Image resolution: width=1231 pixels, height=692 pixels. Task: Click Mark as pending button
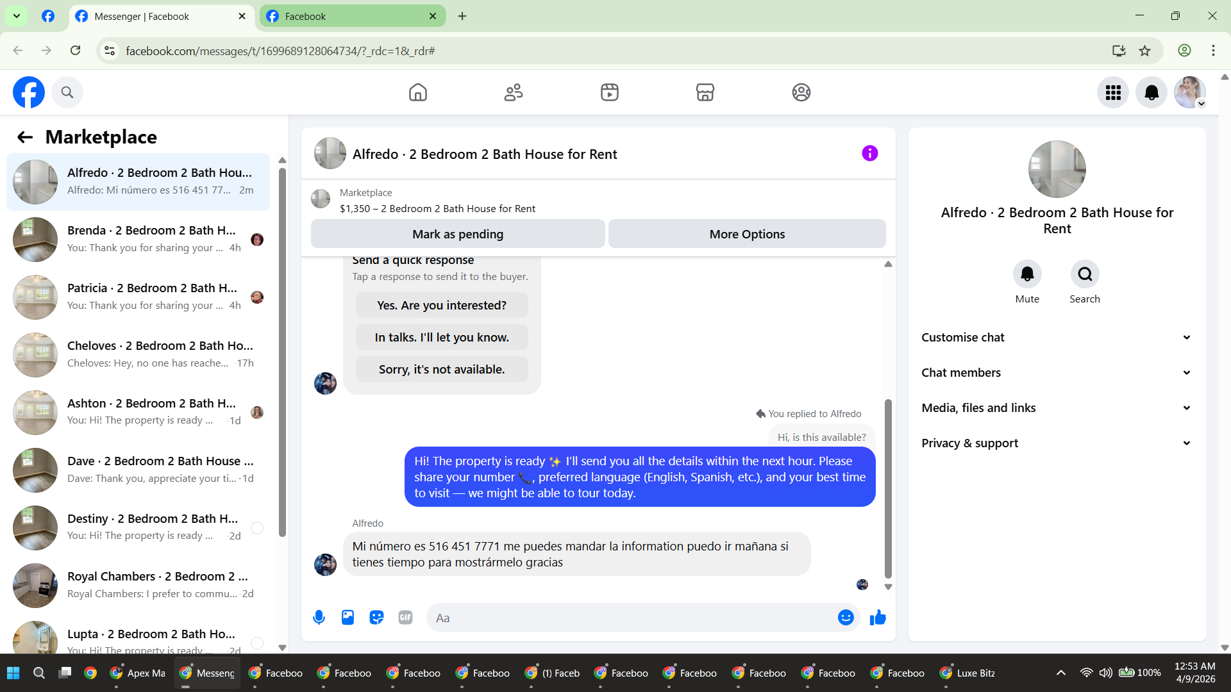[x=458, y=235]
